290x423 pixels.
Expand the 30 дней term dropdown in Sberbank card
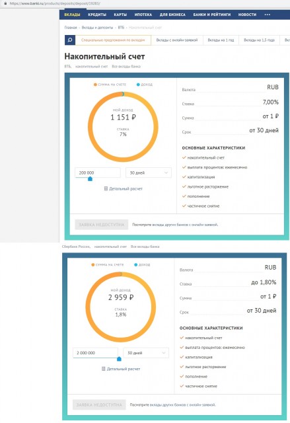pyautogui.click(x=146, y=353)
